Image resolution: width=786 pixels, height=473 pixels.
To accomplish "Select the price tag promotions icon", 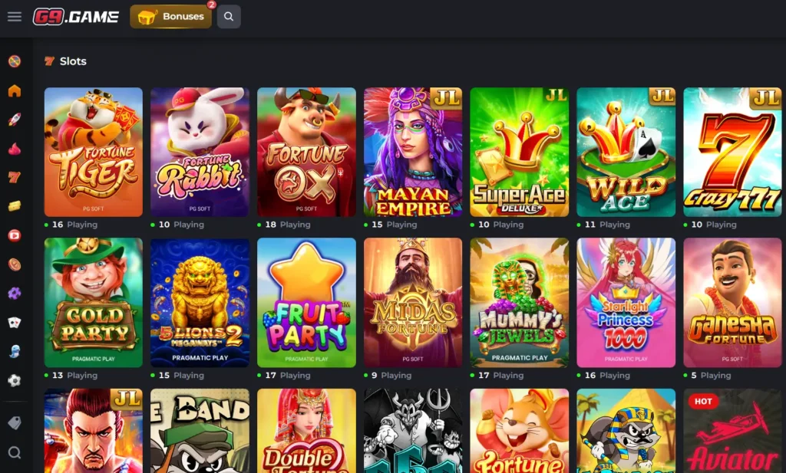I will point(15,423).
